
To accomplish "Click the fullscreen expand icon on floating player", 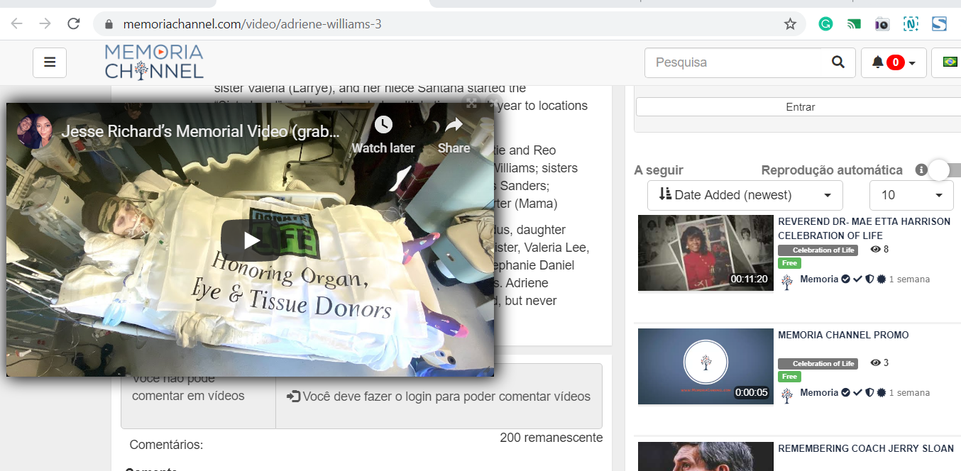I will point(471,103).
